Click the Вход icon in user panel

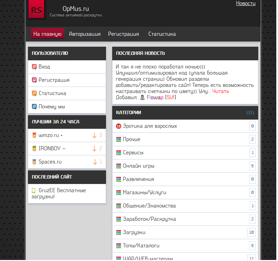coord(34,67)
